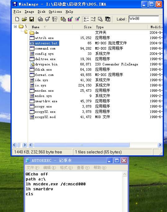Collapse the root folder tree node
Viewport: 167px width, 212px height.
[16, 27]
